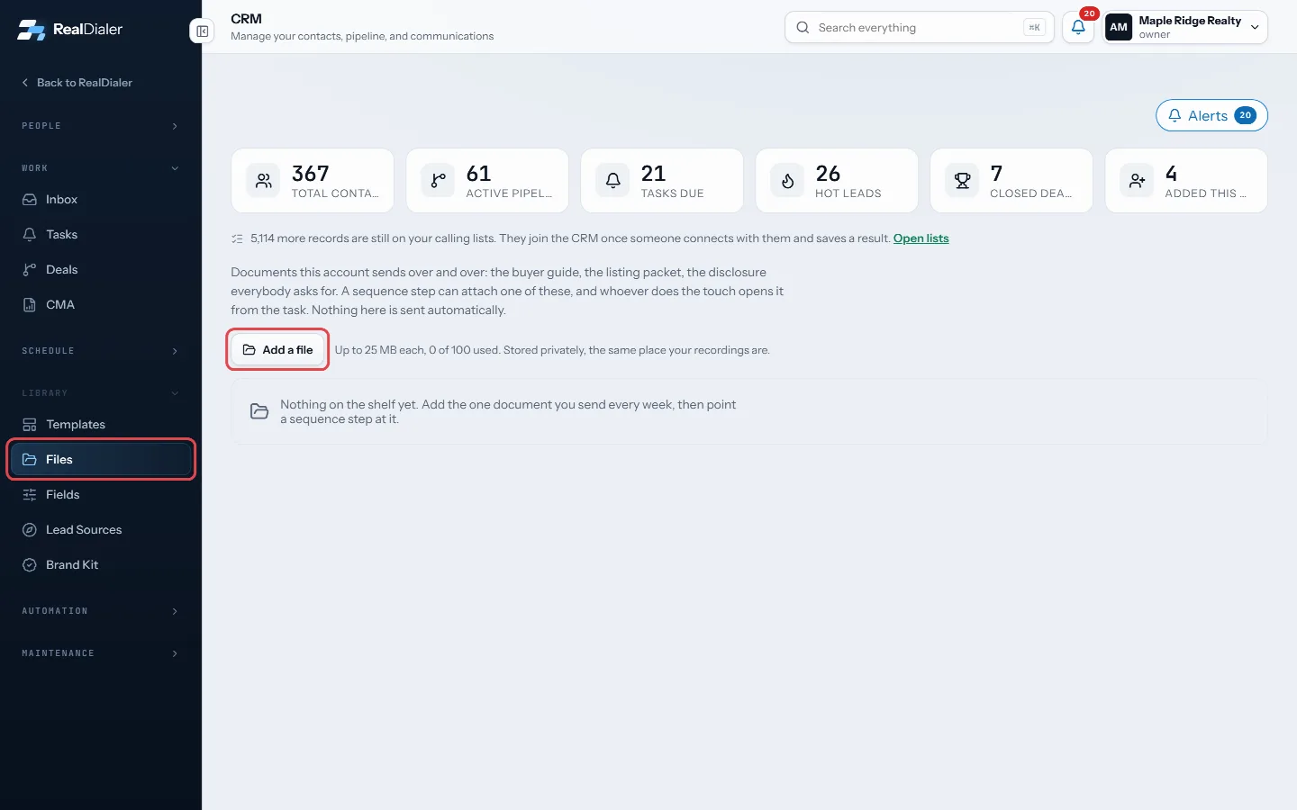Open Brand Kit in the sidebar

point(101,565)
